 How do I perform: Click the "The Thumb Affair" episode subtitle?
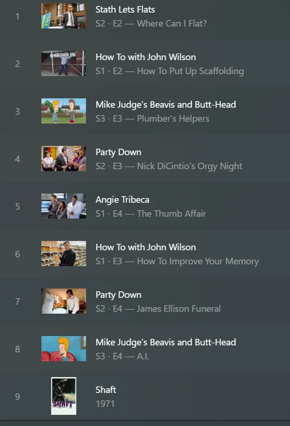[171, 213]
